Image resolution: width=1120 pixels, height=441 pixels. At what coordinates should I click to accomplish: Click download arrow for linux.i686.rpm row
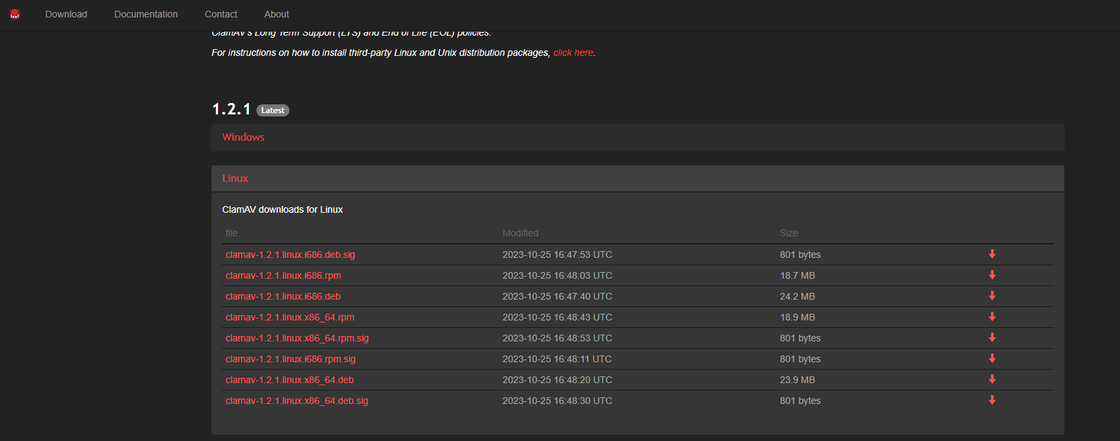992,275
